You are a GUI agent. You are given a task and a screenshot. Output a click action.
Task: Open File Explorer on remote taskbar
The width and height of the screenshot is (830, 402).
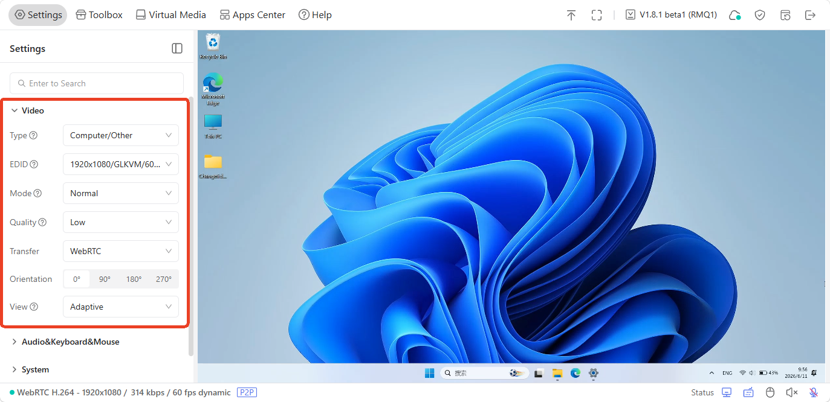(x=557, y=373)
